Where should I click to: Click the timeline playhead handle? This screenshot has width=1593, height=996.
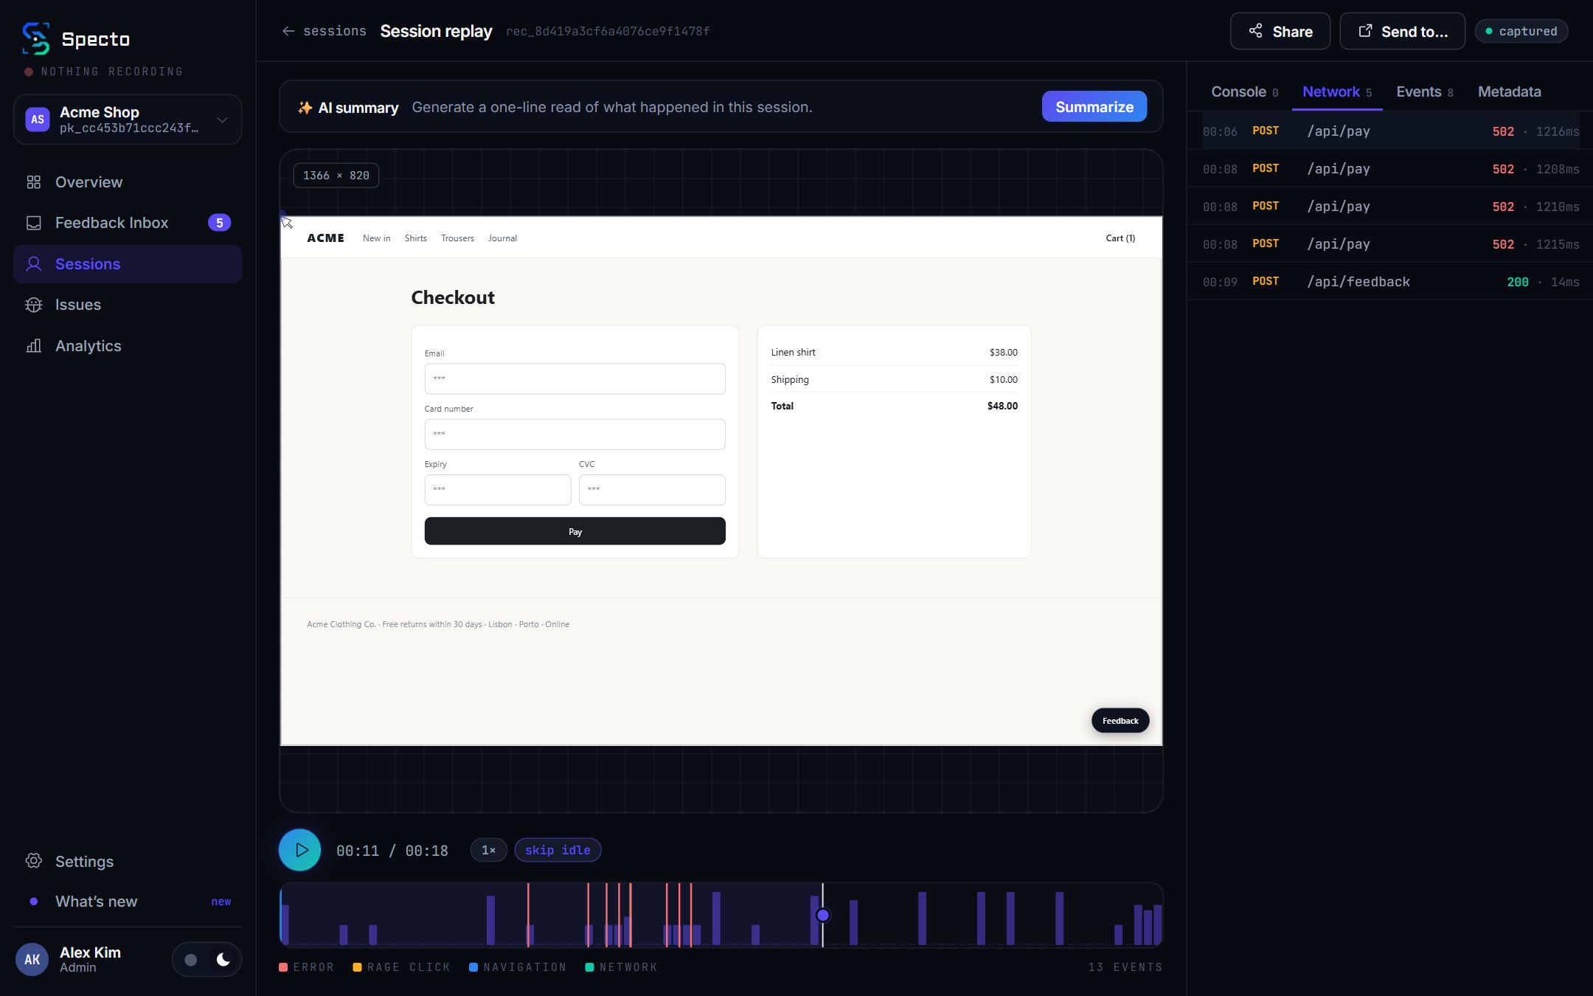[x=823, y=915]
